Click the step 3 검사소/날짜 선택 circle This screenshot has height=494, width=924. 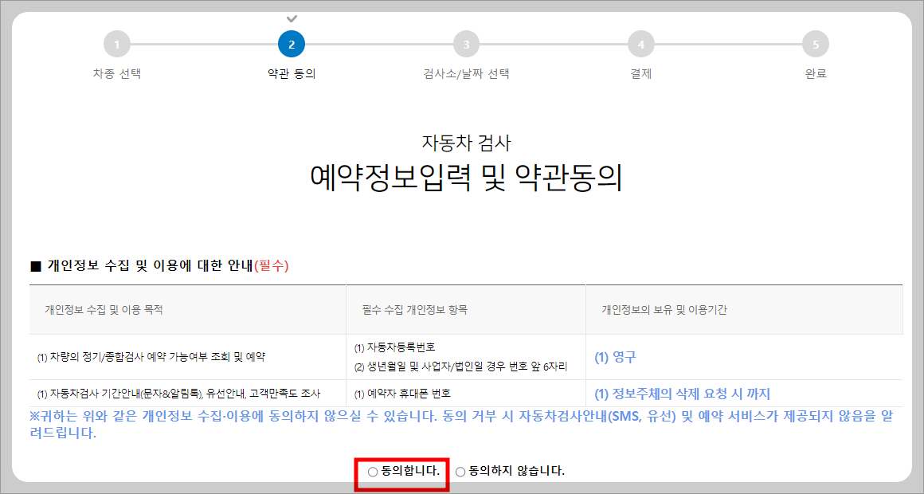pos(465,45)
